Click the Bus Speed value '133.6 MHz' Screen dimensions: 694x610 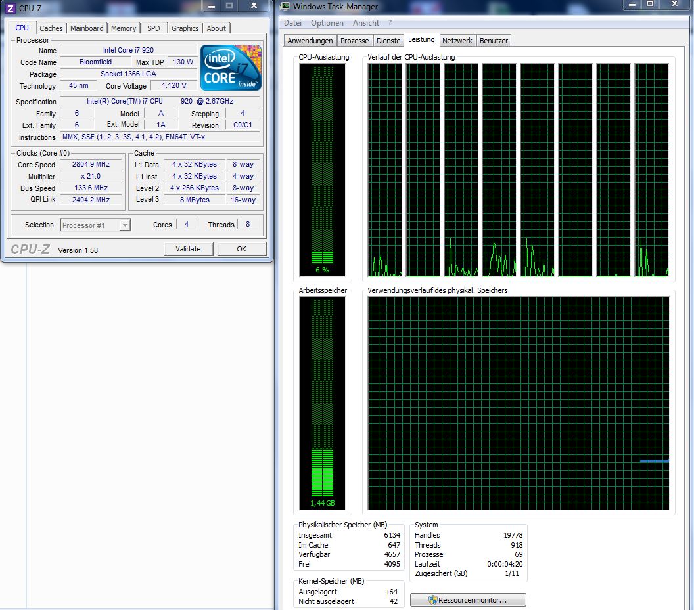91,188
